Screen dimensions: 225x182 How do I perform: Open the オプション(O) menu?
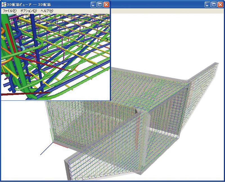[29, 11]
